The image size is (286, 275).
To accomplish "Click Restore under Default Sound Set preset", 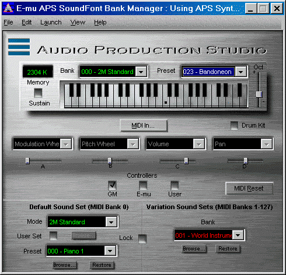I will (102, 265).
